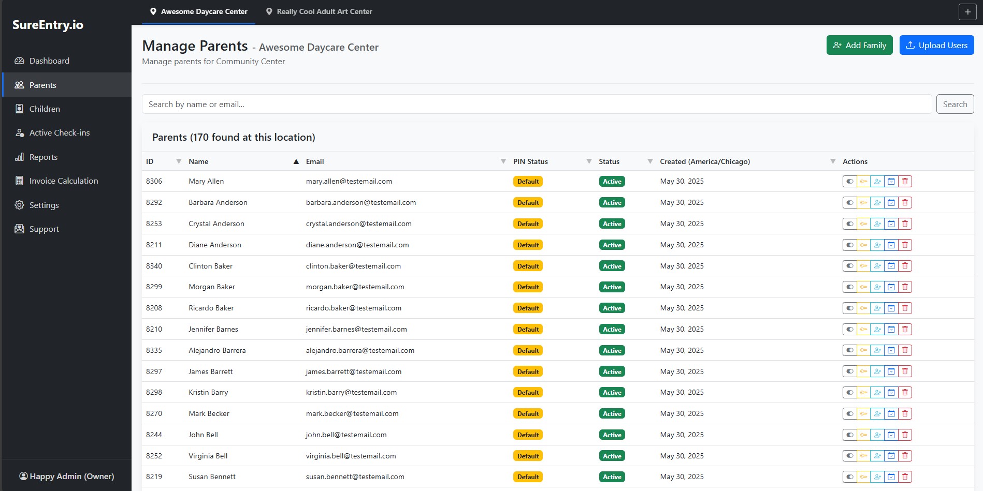Open Support from the sidebar

(x=44, y=228)
